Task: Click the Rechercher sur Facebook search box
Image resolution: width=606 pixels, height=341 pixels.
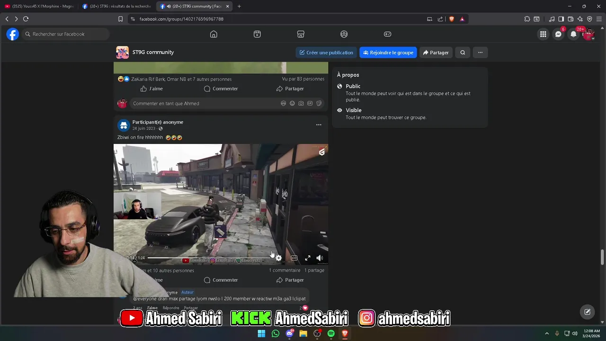Action: pyautogui.click(x=66, y=34)
